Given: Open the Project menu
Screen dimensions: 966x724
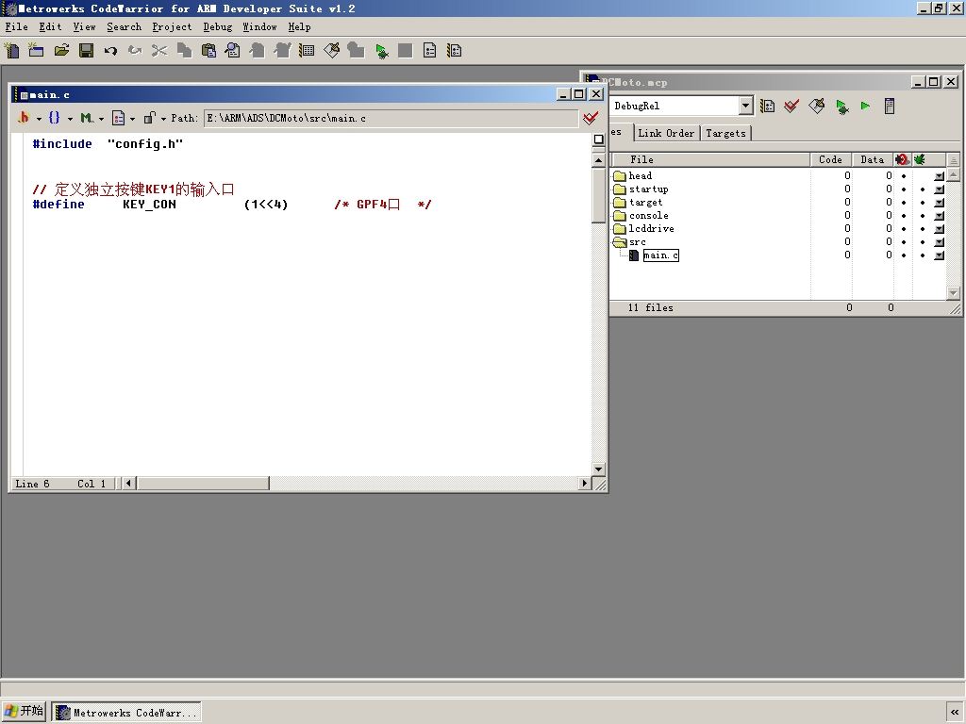Looking at the screenshot, I should point(172,26).
